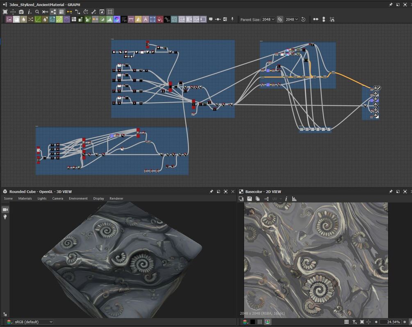Add a Text node from toolbar

click(x=145, y=19)
